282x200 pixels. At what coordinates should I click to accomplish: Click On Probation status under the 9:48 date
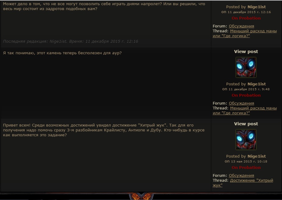[246, 95]
